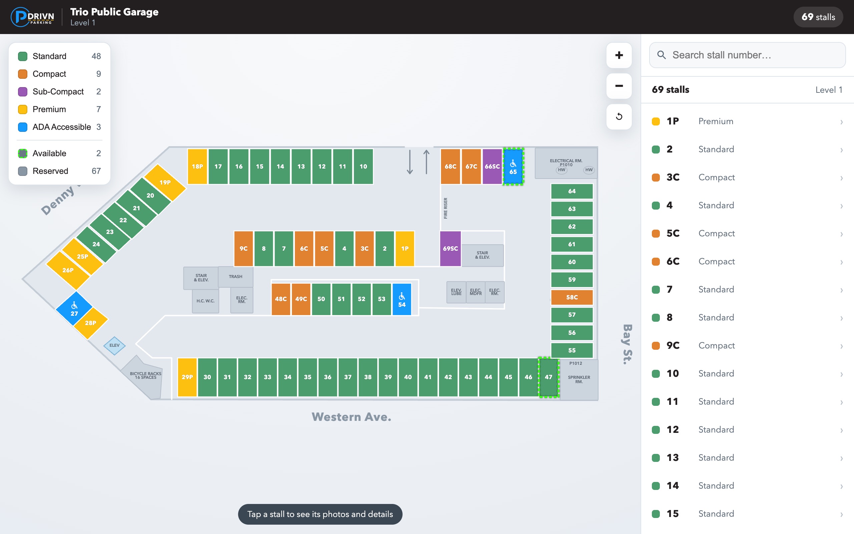Viewport: 854px width, 534px height.
Task: Open stall 12 Standard in list
Action: pyautogui.click(x=748, y=430)
